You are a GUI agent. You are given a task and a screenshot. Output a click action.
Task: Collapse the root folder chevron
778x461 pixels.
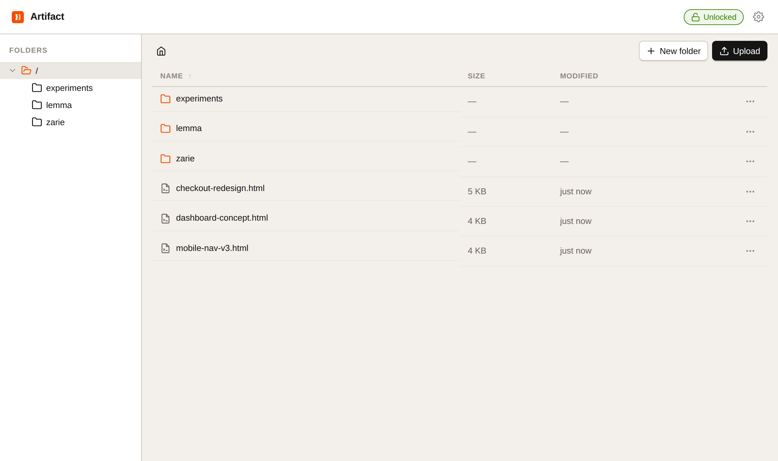[13, 70]
